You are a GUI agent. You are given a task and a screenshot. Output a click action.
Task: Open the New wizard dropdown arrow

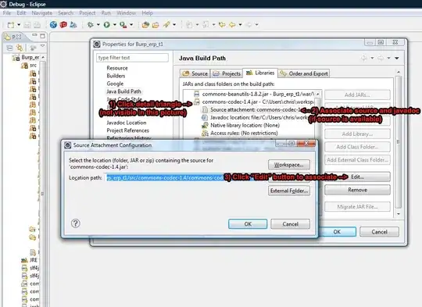(x=19, y=25)
